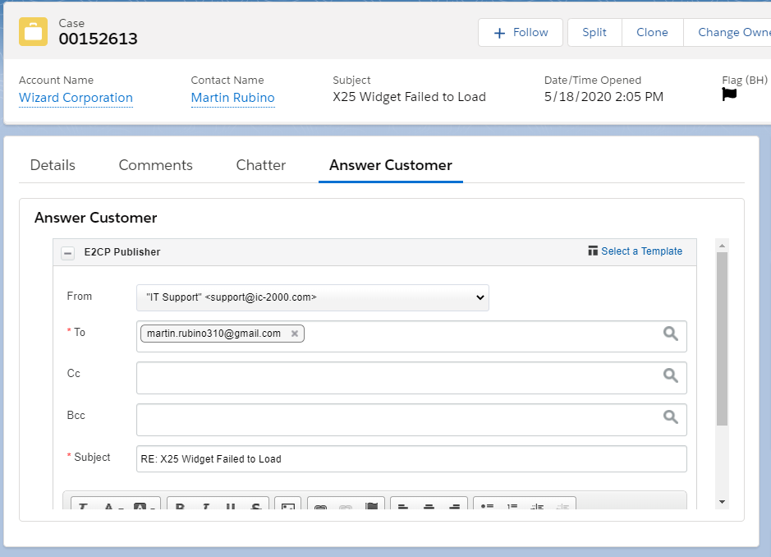Click the yellow Case briefcase icon
The width and height of the screenshot is (771, 557).
point(33,31)
